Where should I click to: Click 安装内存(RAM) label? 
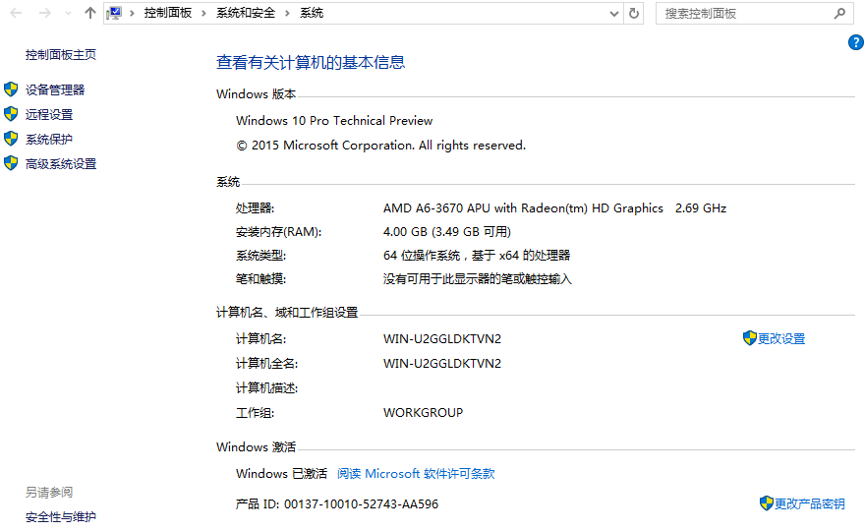[278, 232]
